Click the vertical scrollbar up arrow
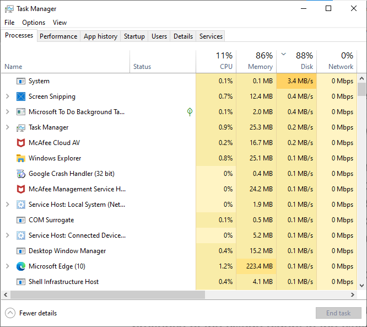This screenshot has width=367, height=327. coord(361,78)
